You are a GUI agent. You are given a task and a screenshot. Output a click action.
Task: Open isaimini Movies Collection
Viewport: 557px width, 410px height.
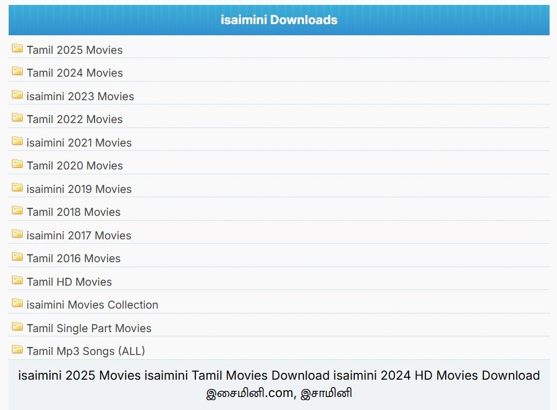click(x=92, y=304)
